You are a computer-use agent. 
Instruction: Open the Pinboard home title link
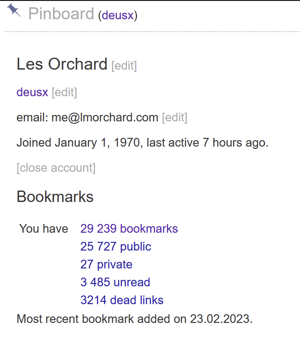tap(61, 14)
